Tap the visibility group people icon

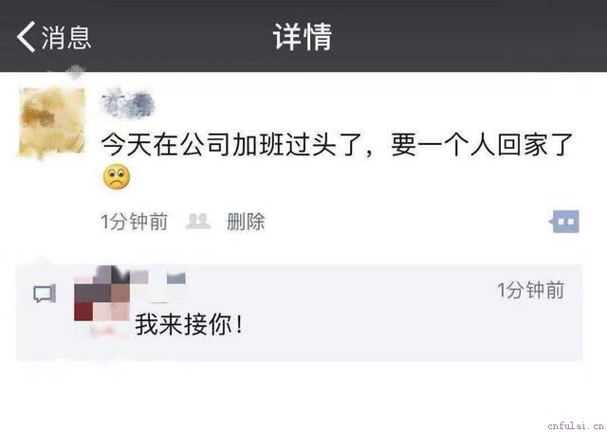(198, 222)
